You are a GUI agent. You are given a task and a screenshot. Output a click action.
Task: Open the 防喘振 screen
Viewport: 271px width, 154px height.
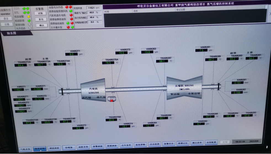click(69, 147)
